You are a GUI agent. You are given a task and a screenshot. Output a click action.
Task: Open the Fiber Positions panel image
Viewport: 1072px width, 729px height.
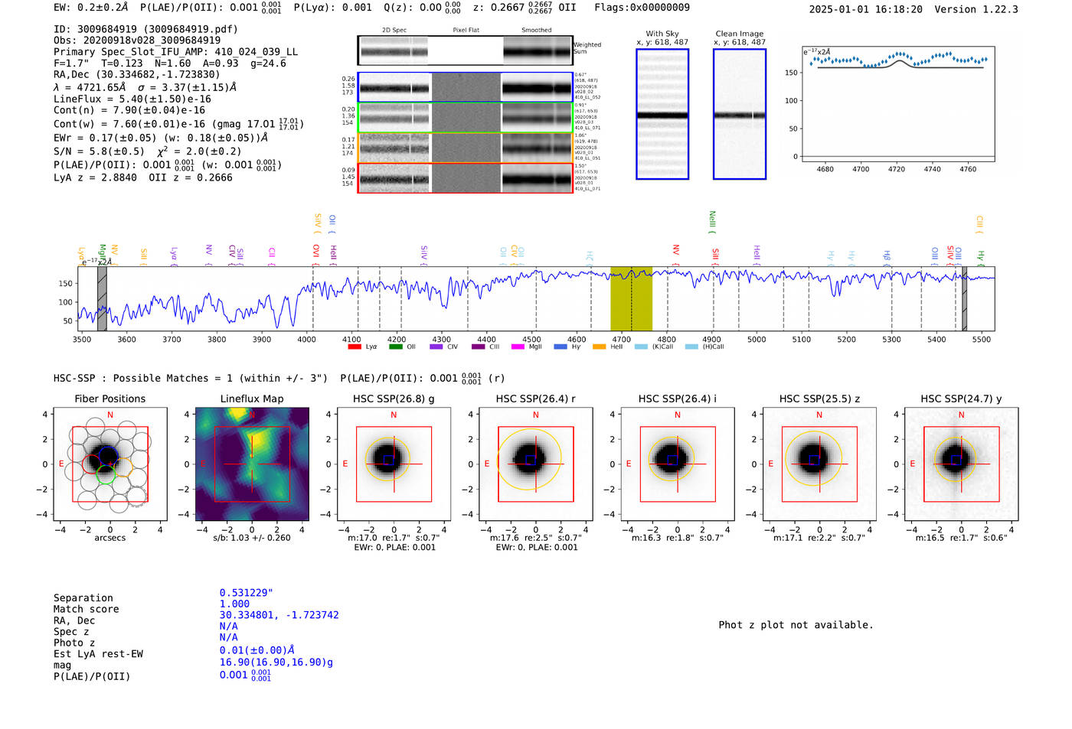pyautogui.click(x=109, y=464)
